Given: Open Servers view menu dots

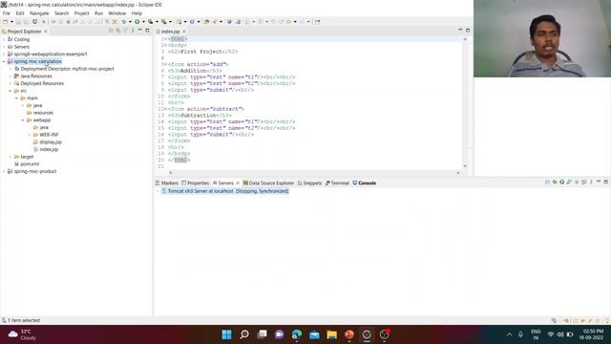Looking at the screenshot, I should 591,183.
